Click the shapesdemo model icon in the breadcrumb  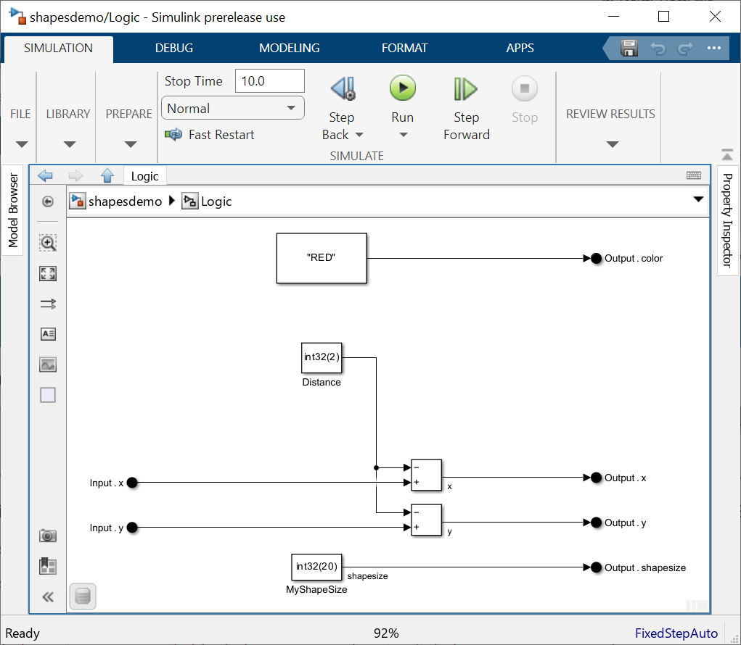tap(77, 201)
